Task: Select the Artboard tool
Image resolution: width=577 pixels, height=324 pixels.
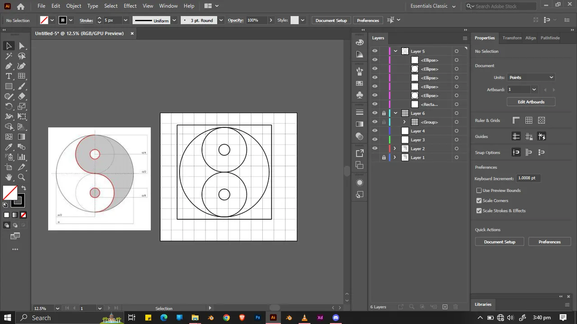Action: coord(9,167)
